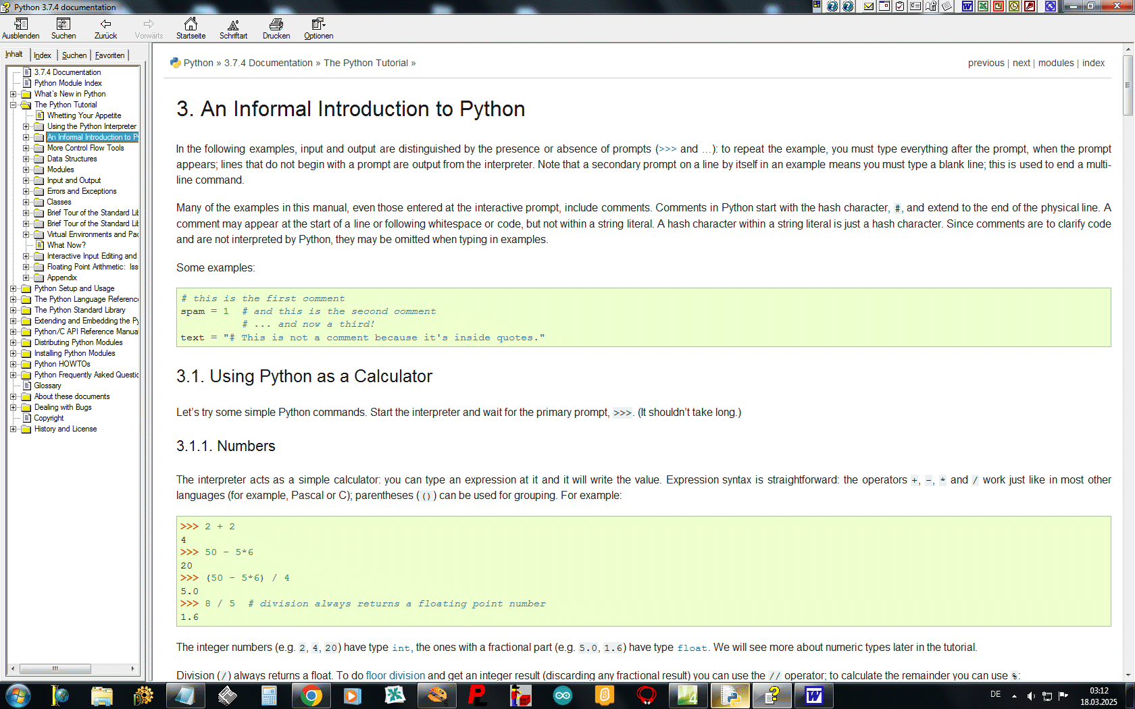Expand the What's New in Python node
Image resolution: width=1135 pixels, height=709 pixels.
pos(13,94)
